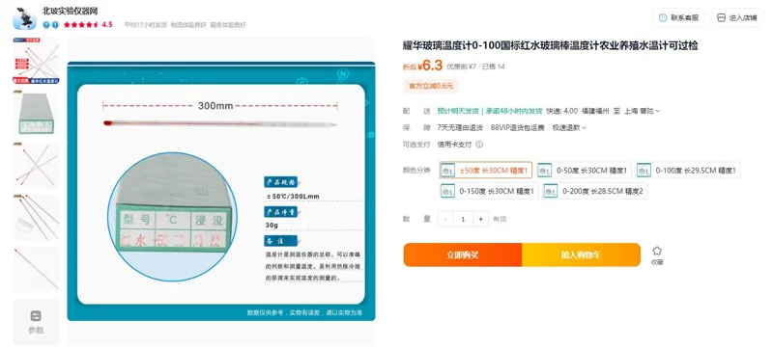Click the 联系客服 customer service button
The height and width of the screenshot is (347, 773).
pos(679,17)
